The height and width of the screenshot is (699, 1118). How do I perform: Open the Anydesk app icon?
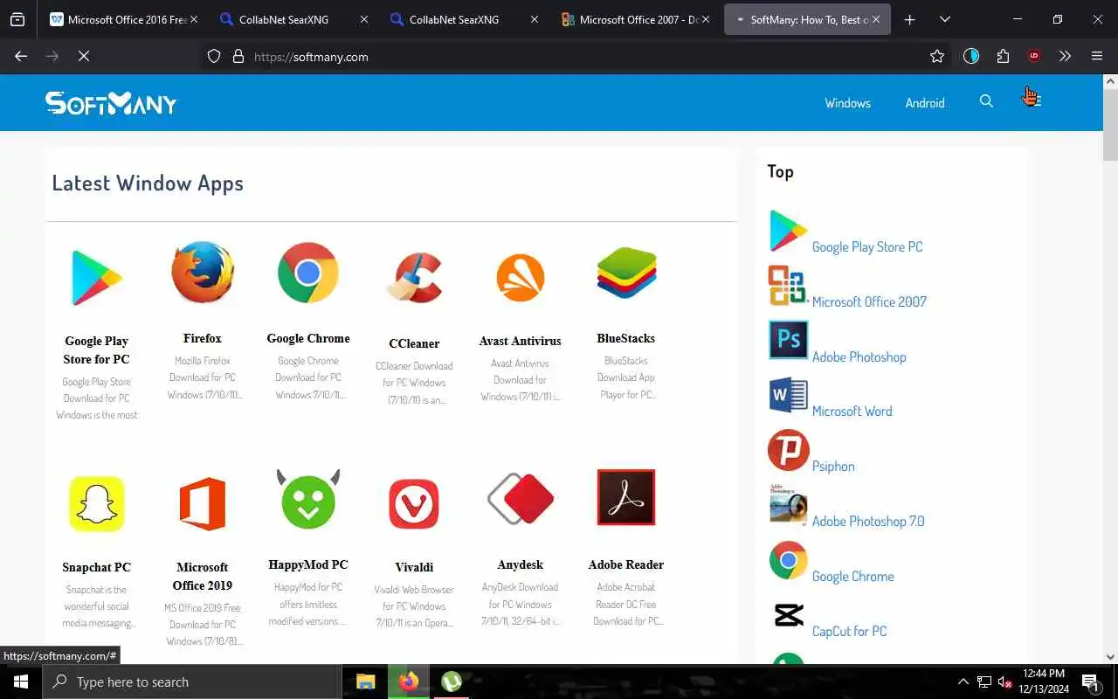coord(521,499)
